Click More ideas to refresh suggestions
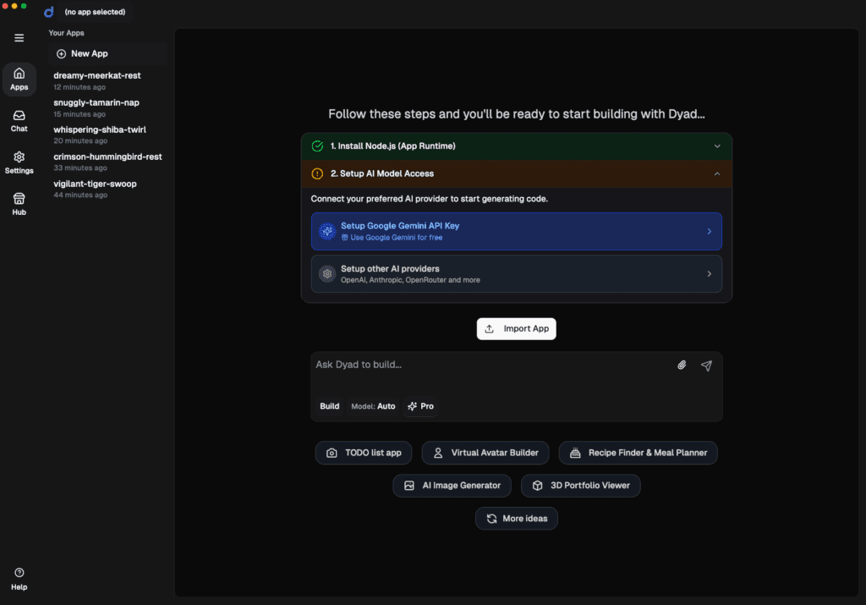This screenshot has width=866, height=605. pyautogui.click(x=517, y=518)
